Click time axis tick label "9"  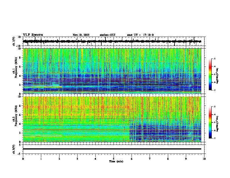(x=186, y=159)
